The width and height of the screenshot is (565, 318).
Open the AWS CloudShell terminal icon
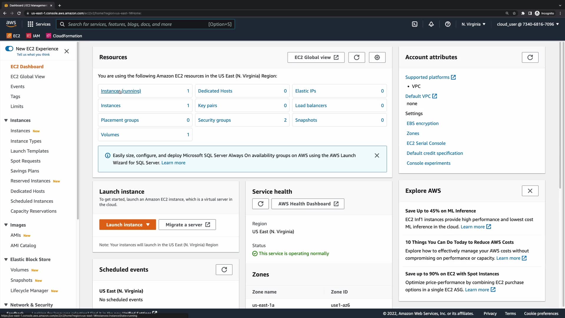415,24
